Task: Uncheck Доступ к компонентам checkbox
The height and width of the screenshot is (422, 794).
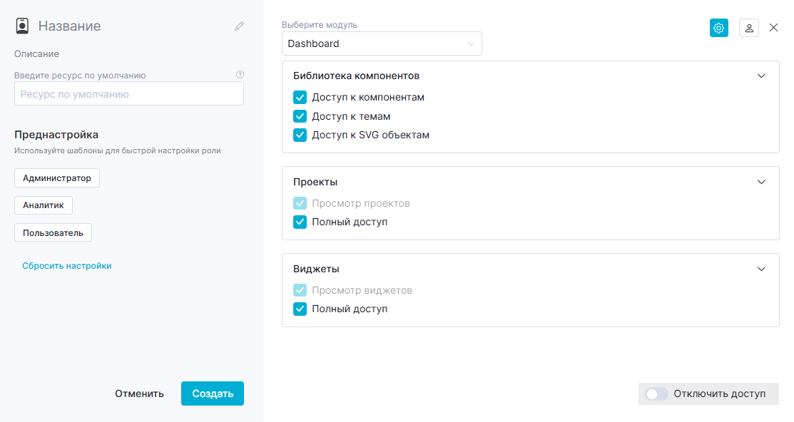Action: [300, 97]
